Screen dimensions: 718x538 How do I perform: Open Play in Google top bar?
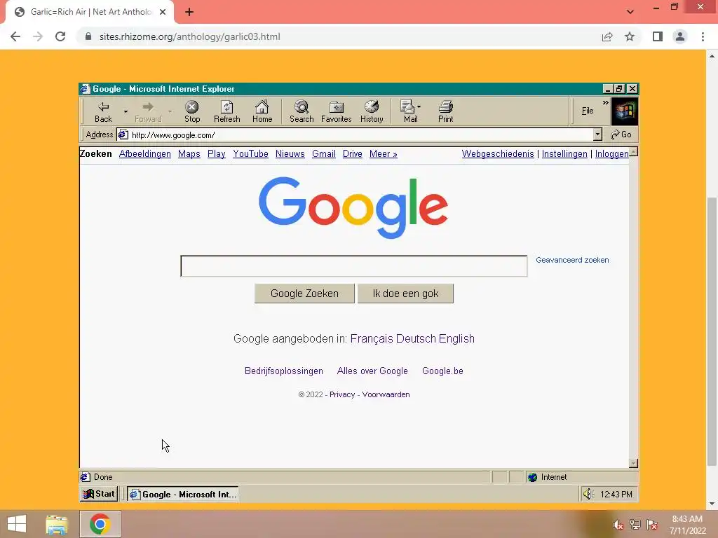point(216,153)
